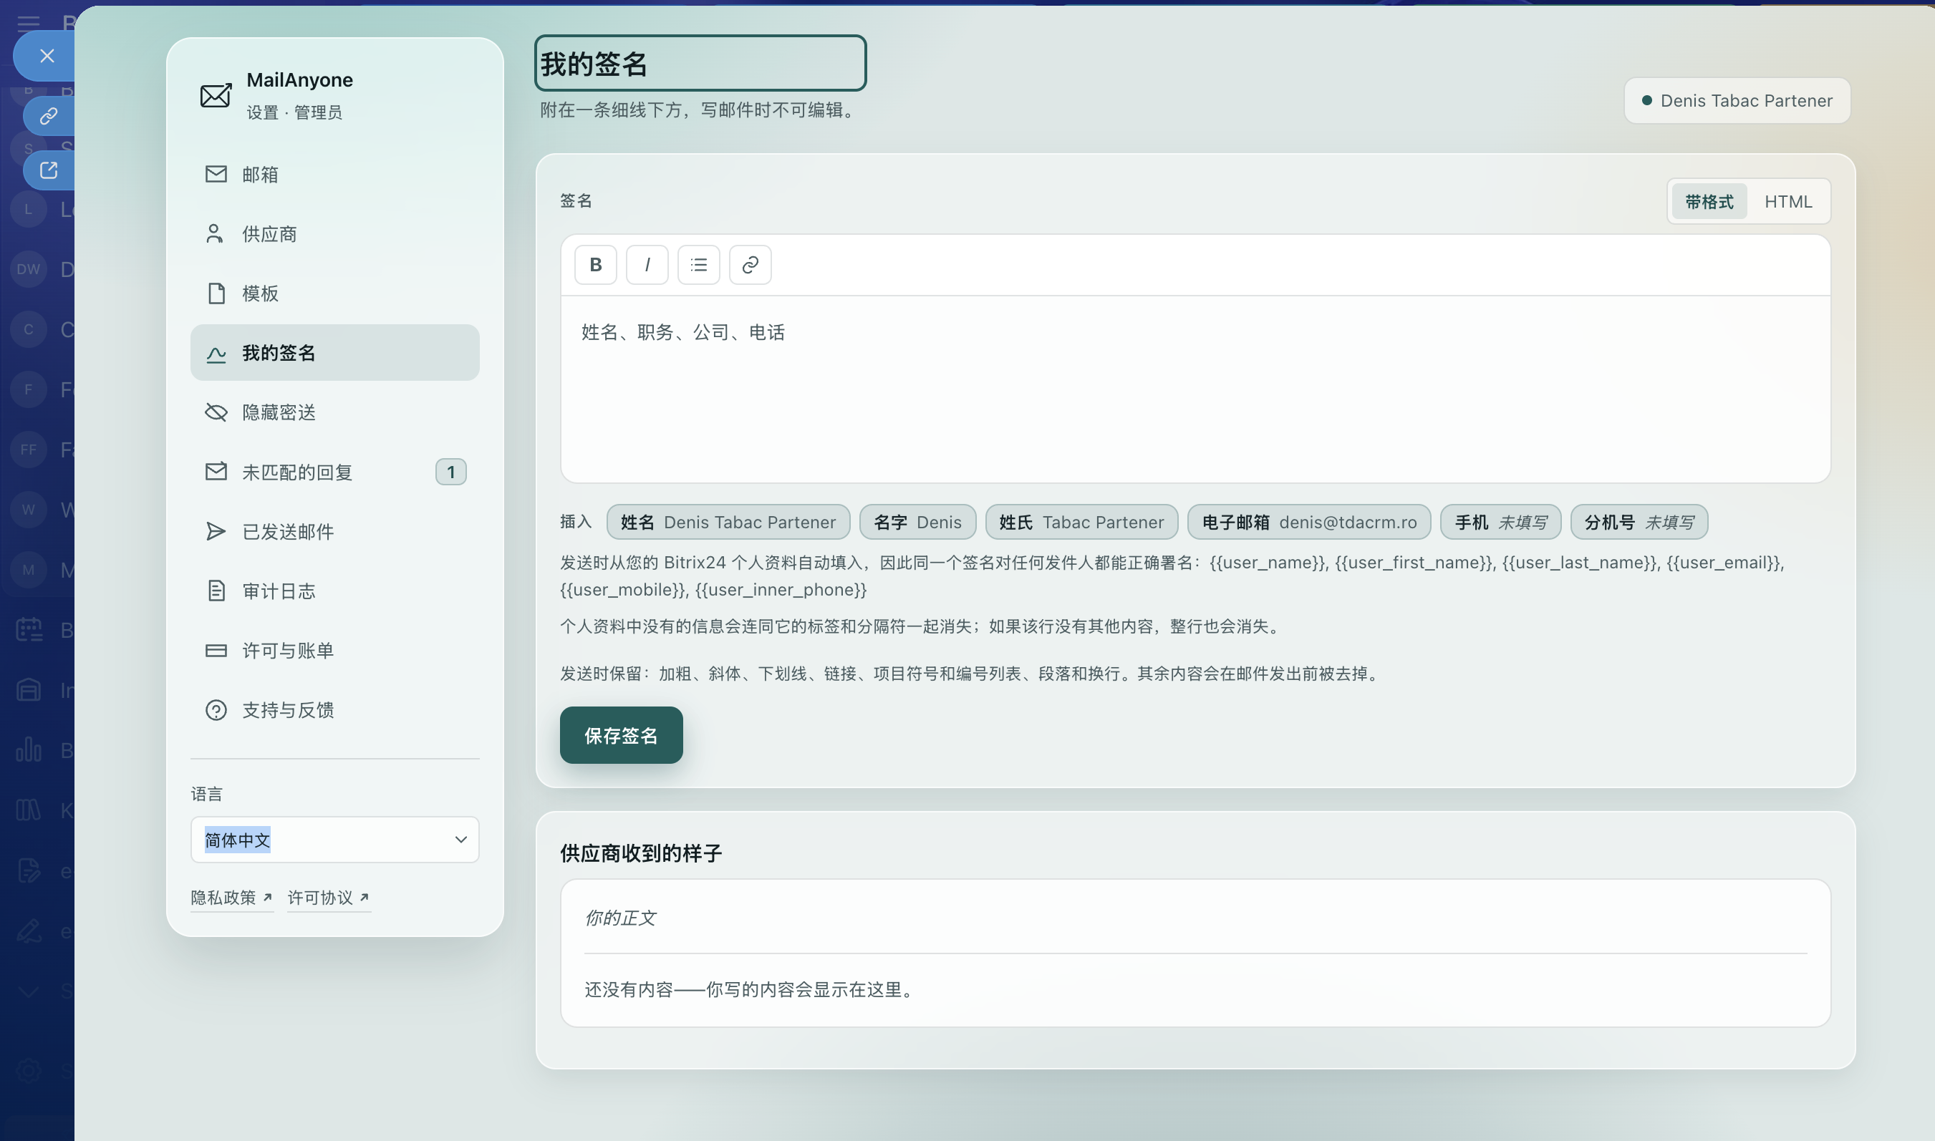Toggle italic formatting in the signature editor
1935x1141 pixels.
click(x=647, y=266)
